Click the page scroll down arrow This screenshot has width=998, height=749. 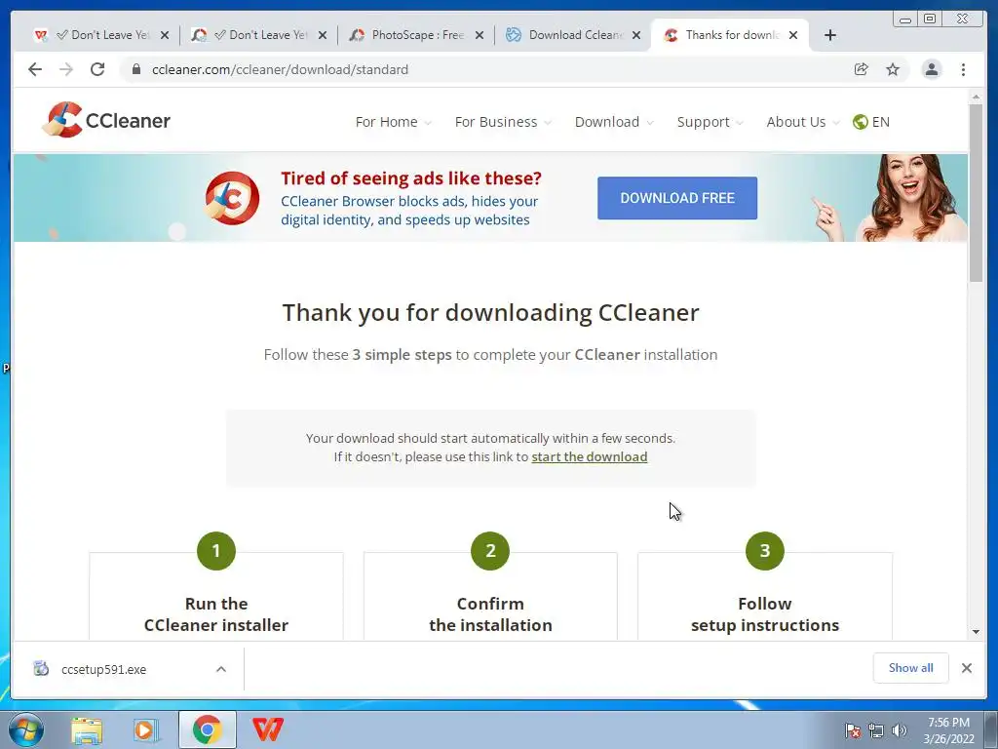tap(976, 632)
